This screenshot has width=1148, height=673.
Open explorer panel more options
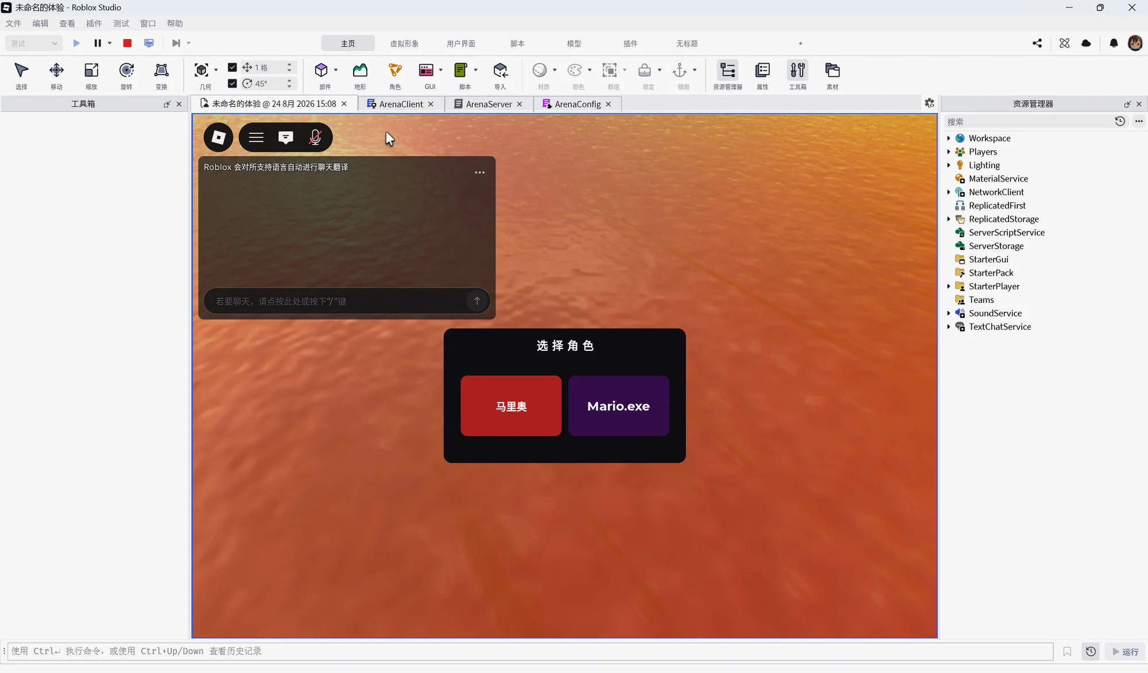point(1139,121)
